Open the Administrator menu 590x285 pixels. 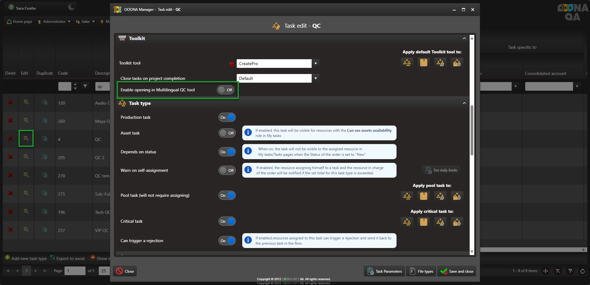(54, 22)
